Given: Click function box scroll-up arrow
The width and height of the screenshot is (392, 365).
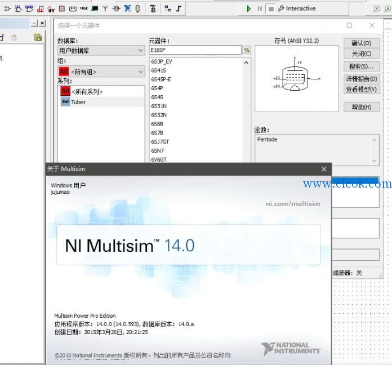Looking at the screenshot, I should [374, 140].
